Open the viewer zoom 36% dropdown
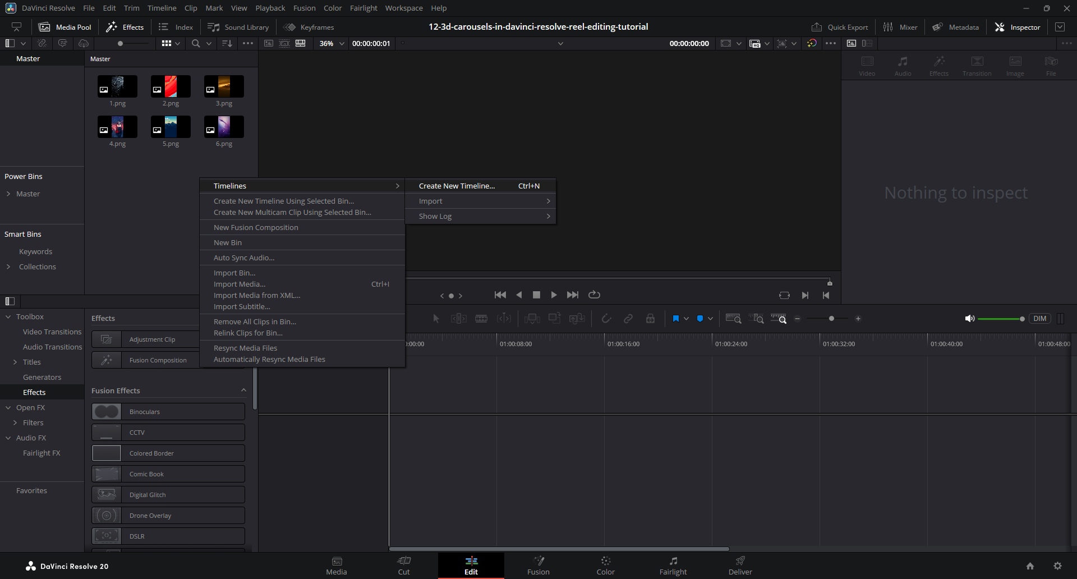This screenshot has width=1077, height=579. [332, 43]
